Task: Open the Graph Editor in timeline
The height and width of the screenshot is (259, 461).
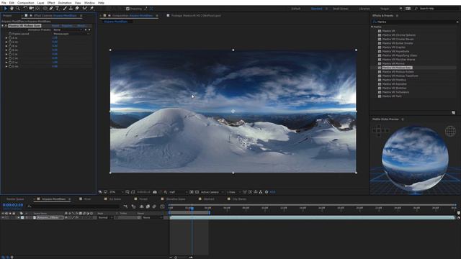Action: [x=162, y=206]
